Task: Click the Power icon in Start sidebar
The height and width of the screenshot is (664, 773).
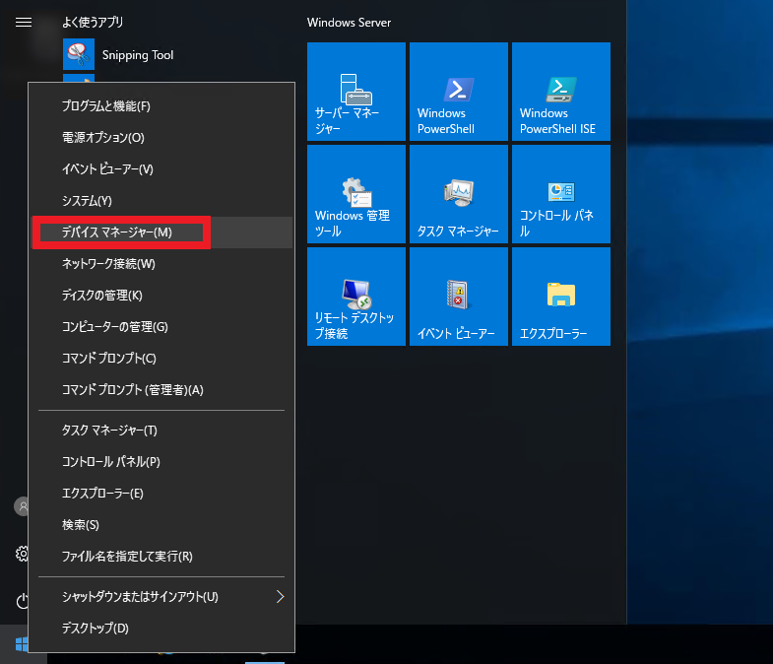Action: click(x=23, y=601)
